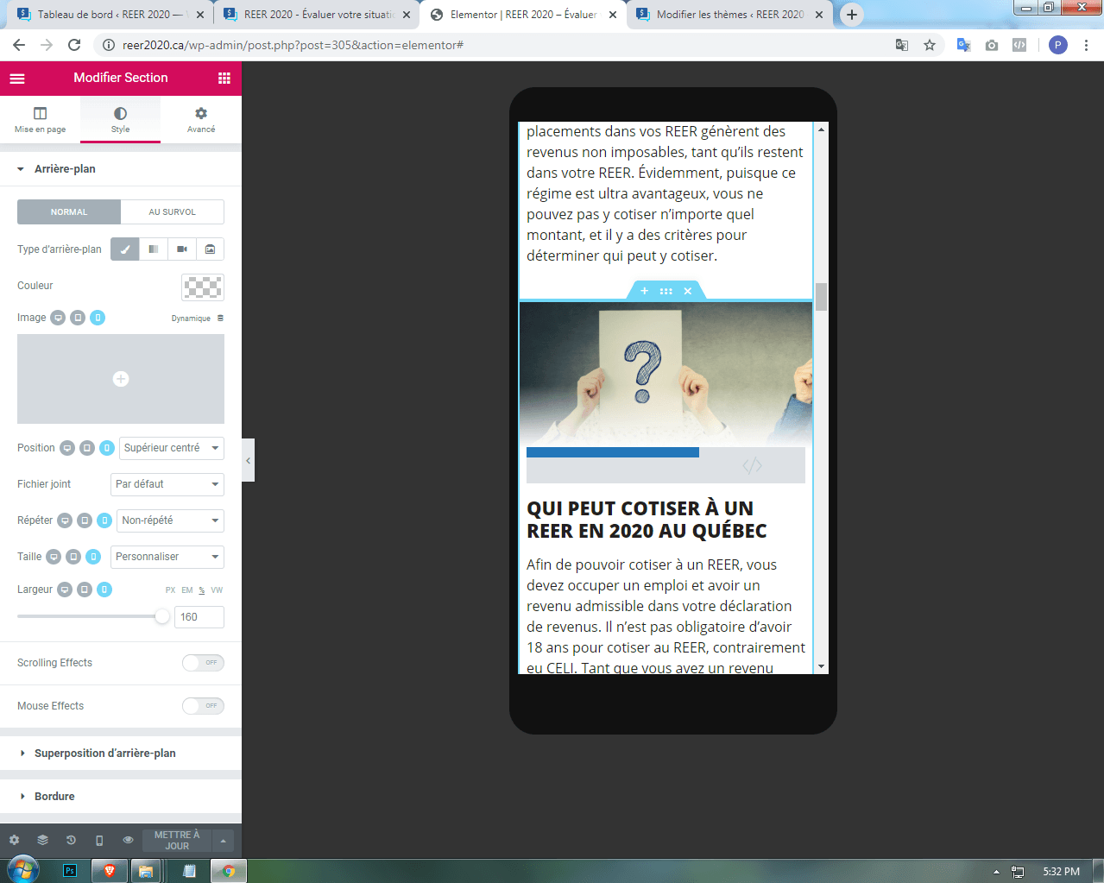The height and width of the screenshot is (883, 1104).
Task: Switch to REER 2020 Évaluer votre situation tab
Action: click(x=316, y=15)
